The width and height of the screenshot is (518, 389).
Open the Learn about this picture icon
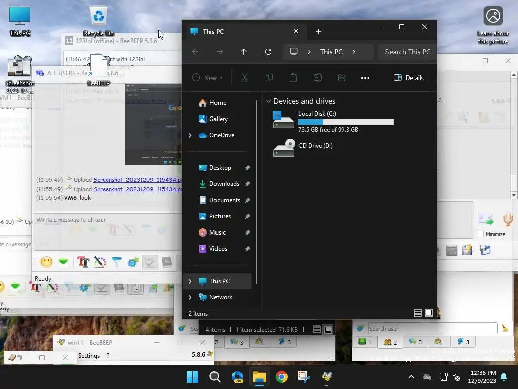pos(493,25)
